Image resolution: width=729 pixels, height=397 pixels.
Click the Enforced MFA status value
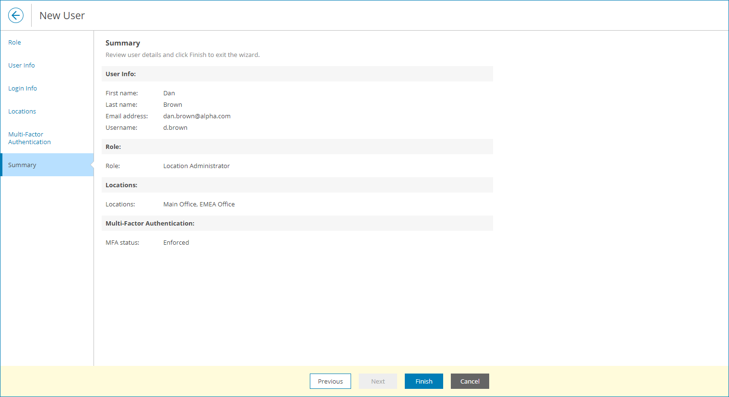176,243
